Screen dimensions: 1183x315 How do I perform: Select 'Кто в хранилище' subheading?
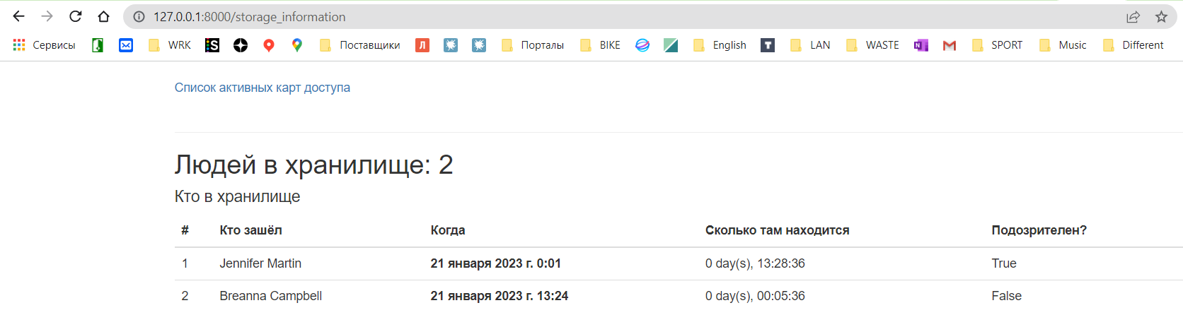click(237, 196)
